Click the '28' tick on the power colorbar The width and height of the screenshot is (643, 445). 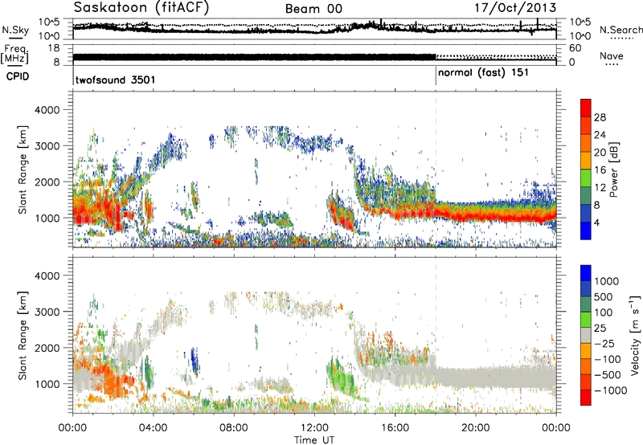coord(600,117)
